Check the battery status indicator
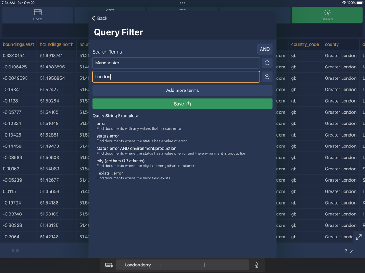 coord(360,3)
